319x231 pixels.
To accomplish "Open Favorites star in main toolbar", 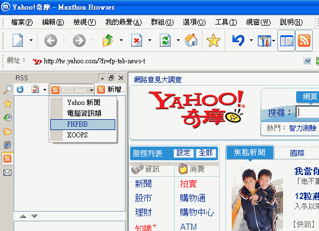I will (x=213, y=40).
